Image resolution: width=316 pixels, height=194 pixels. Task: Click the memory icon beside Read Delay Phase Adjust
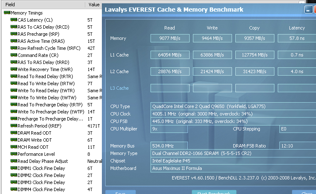click(x=14, y=161)
